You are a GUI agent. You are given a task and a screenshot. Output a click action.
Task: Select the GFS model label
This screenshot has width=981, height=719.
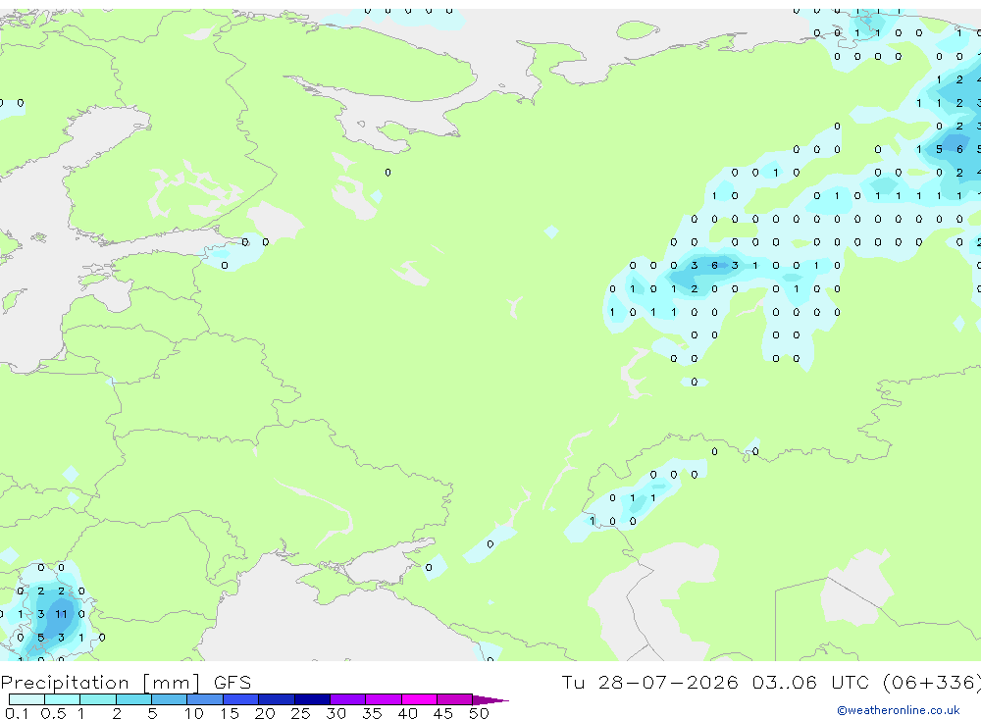[232, 683]
